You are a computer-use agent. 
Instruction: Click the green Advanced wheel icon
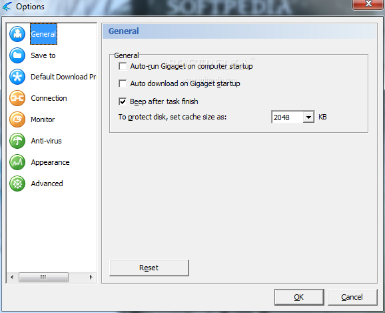point(17,184)
